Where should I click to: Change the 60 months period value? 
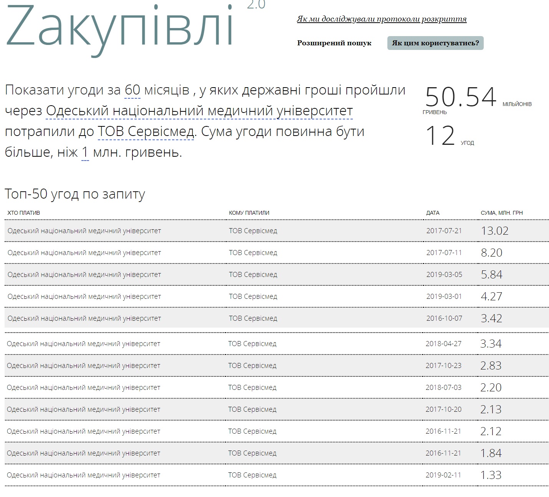click(x=132, y=90)
